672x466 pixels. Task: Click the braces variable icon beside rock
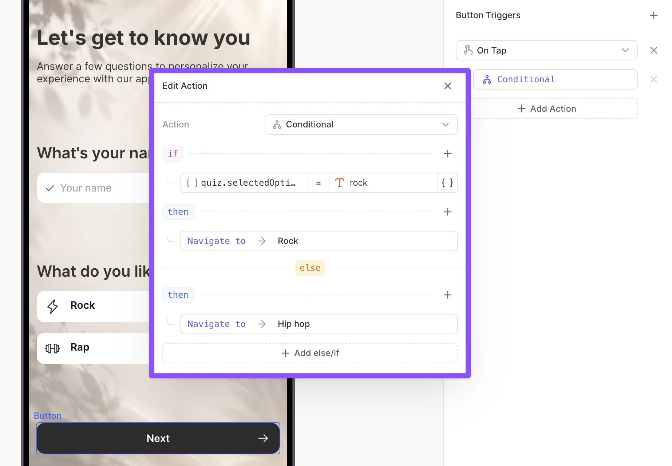(x=447, y=183)
